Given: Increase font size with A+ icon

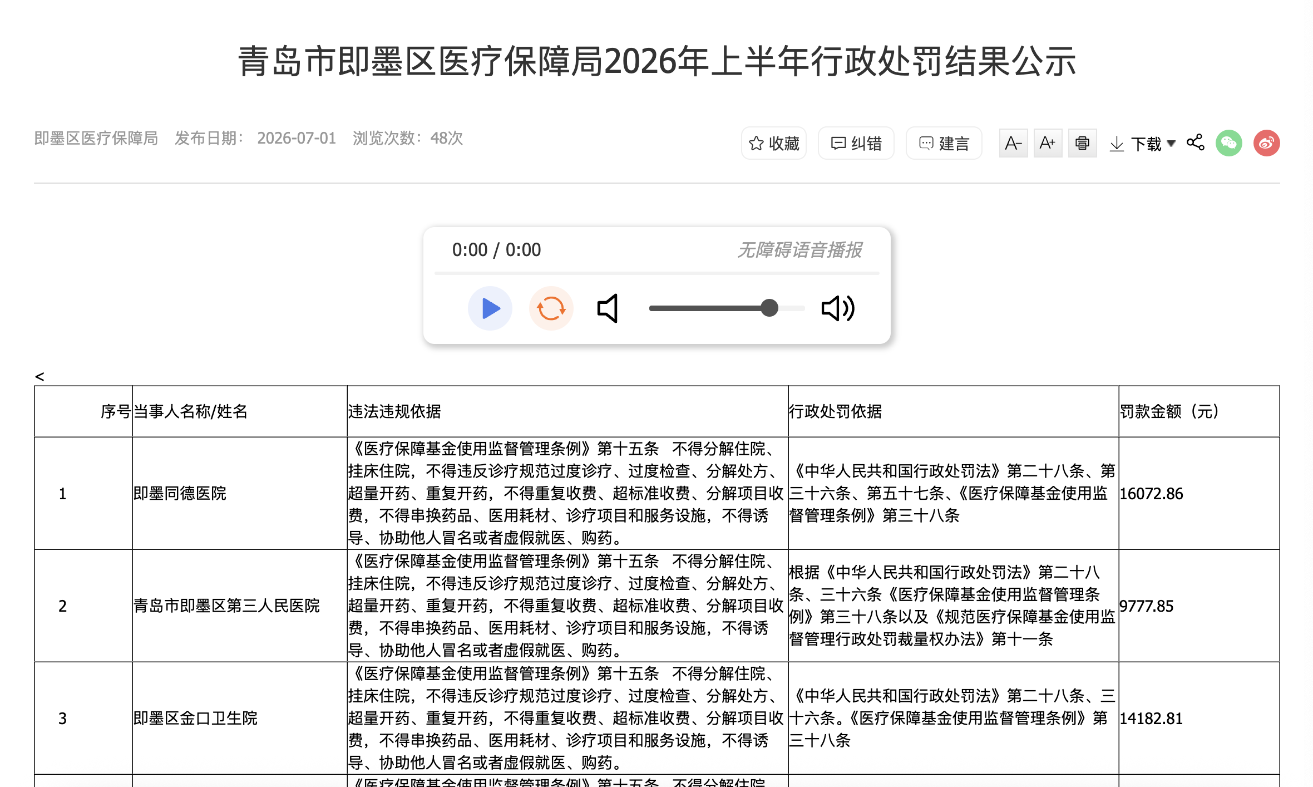Looking at the screenshot, I should tap(1048, 144).
